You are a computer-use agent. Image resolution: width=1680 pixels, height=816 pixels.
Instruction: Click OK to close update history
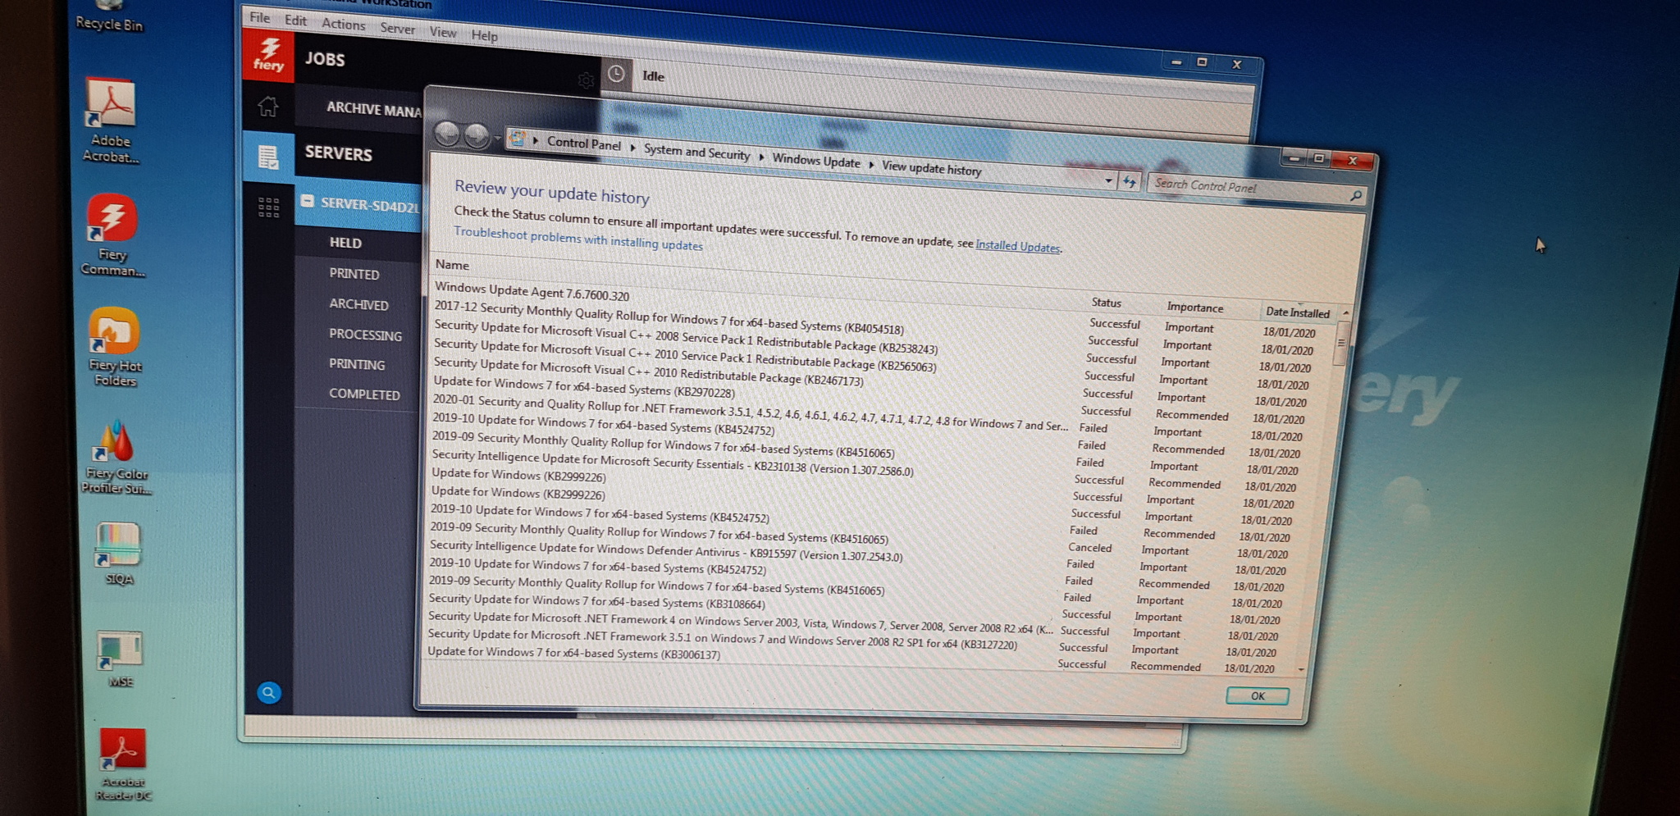1257,696
